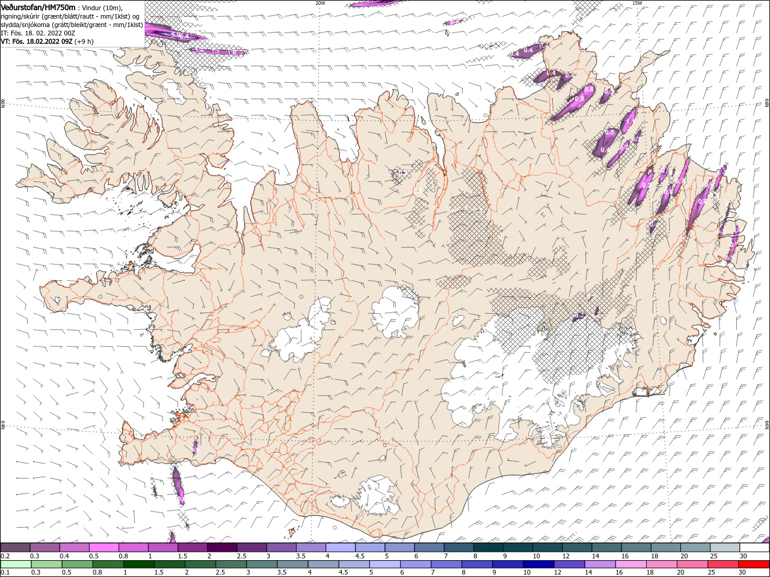Click the slydda/snjókoma legend description line
This screenshot has width=770, height=577.
pyautogui.click(x=72, y=25)
